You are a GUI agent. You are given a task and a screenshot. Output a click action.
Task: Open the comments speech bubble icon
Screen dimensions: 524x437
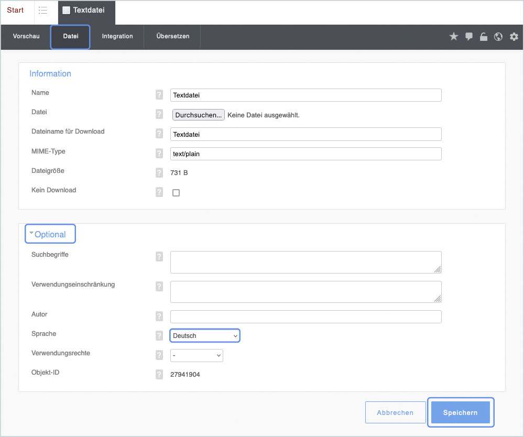[x=469, y=36]
